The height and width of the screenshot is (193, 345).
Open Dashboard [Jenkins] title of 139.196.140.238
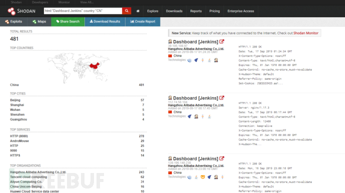tap(195, 158)
